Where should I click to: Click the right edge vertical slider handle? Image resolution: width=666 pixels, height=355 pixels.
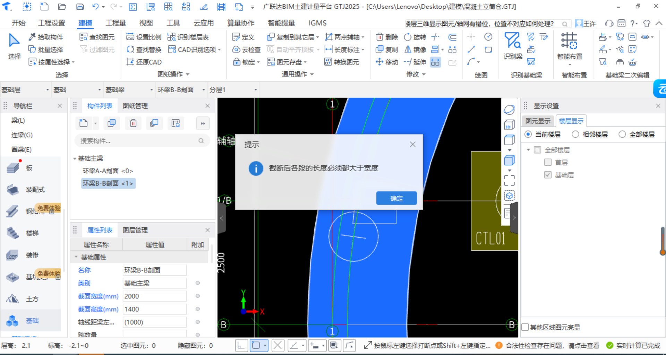(663, 252)
